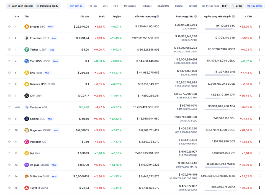The width and height of the screenshot is (270, 195).
Task: Switch to Tiền điện tử tab
Action: pyautogui.click(x=76, y=6)
